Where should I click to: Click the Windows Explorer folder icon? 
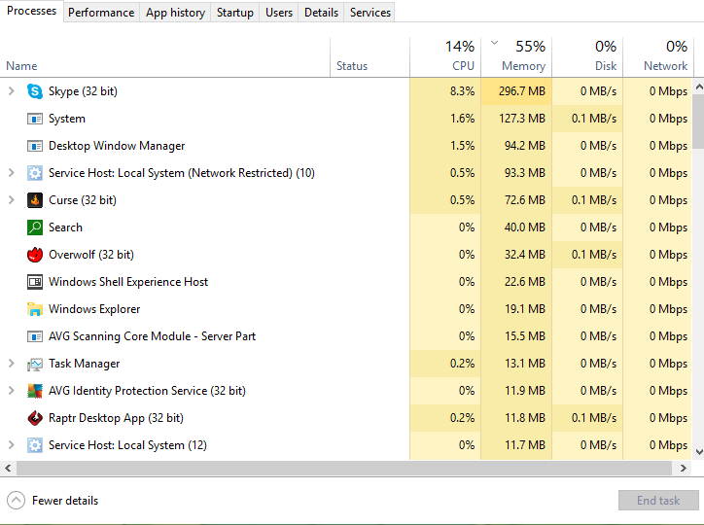click(x=35, y=309)
